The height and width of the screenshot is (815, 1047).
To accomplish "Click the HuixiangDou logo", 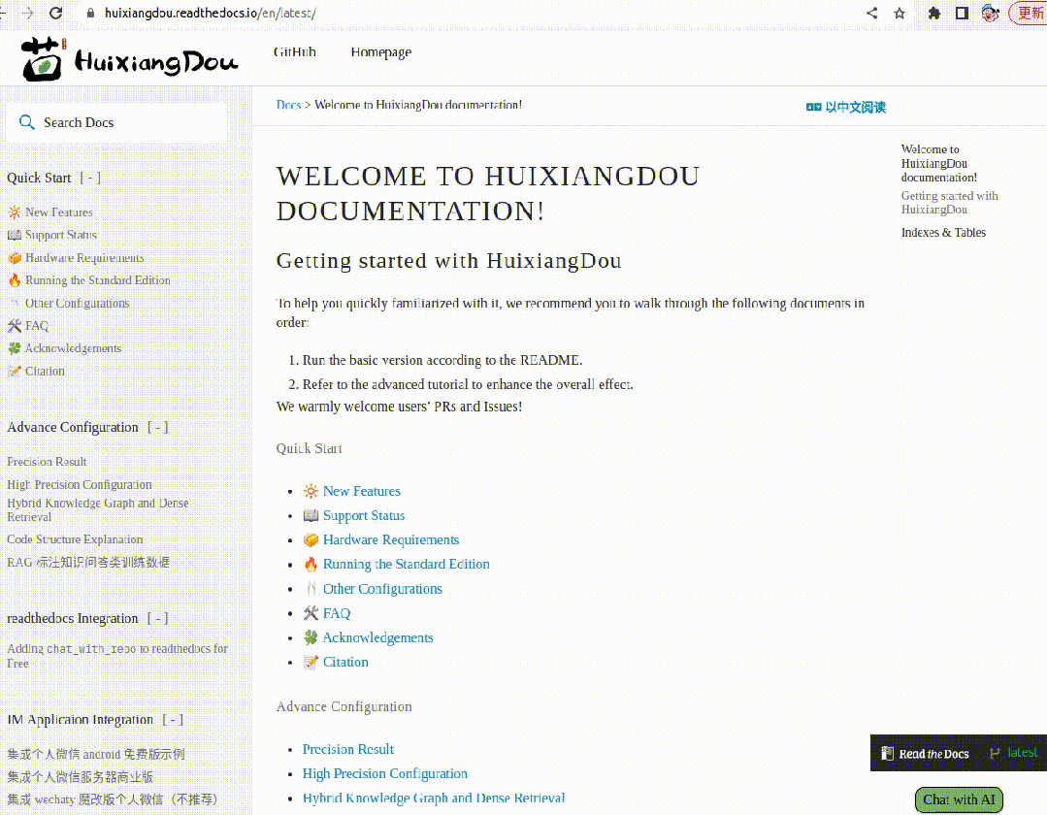I will pyautogui.click(x=129, y=59).
